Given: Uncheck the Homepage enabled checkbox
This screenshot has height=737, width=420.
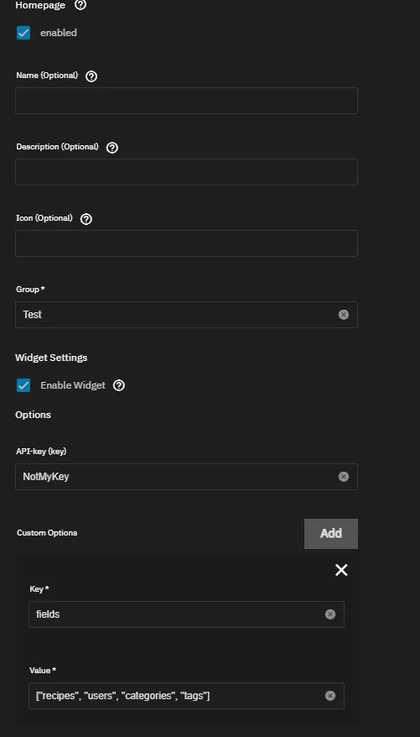Looking at the screenshot, I should (23, 33).
